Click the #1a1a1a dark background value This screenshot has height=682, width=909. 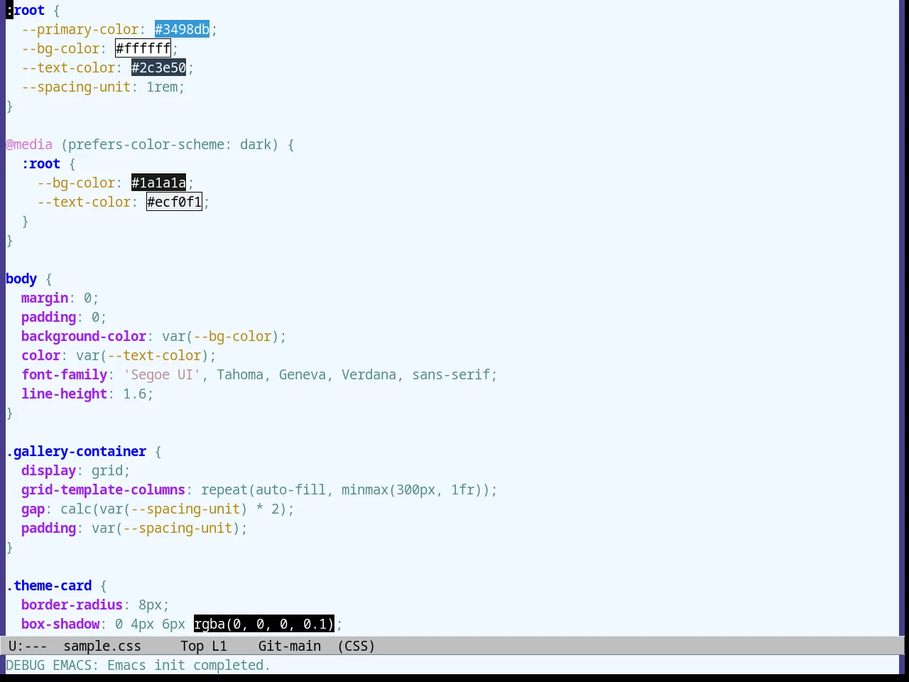click(158, 183)
